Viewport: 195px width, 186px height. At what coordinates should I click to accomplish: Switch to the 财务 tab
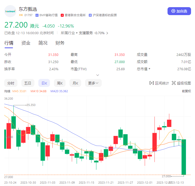60,43
